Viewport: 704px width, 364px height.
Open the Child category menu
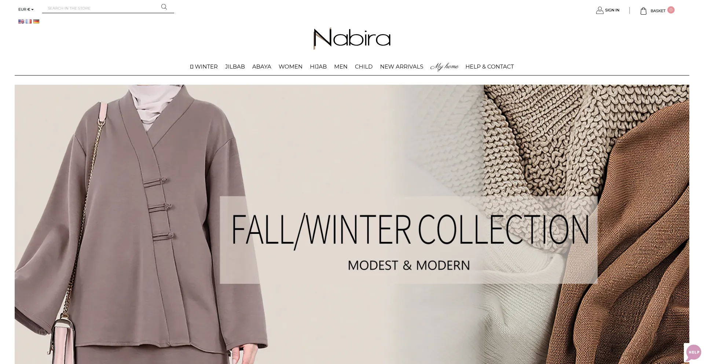pos(363,67)
